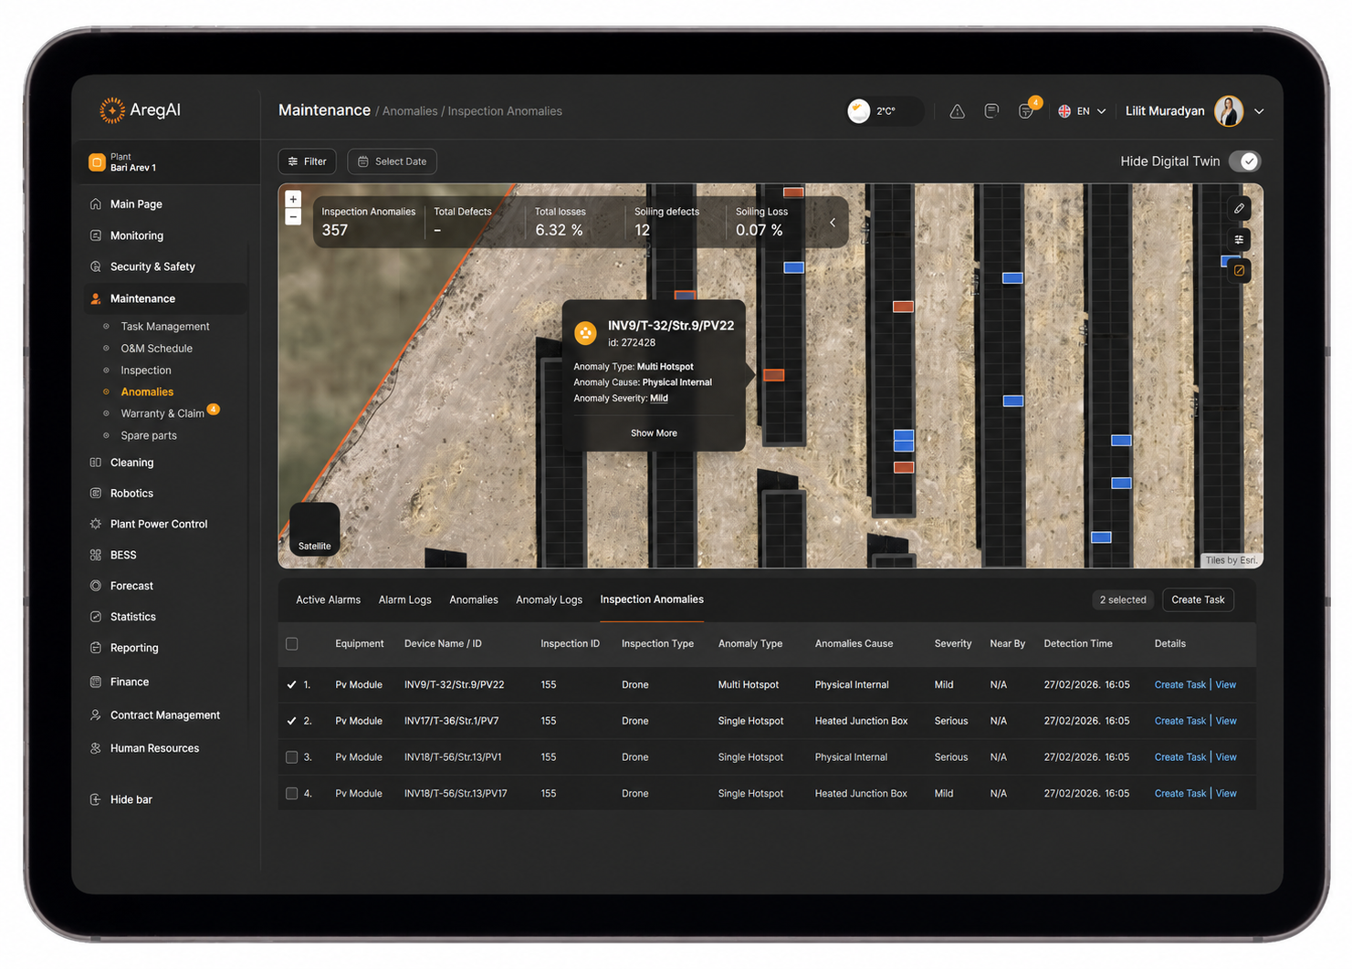Select the Bari Arev 1 plant selector

[166, 162]
